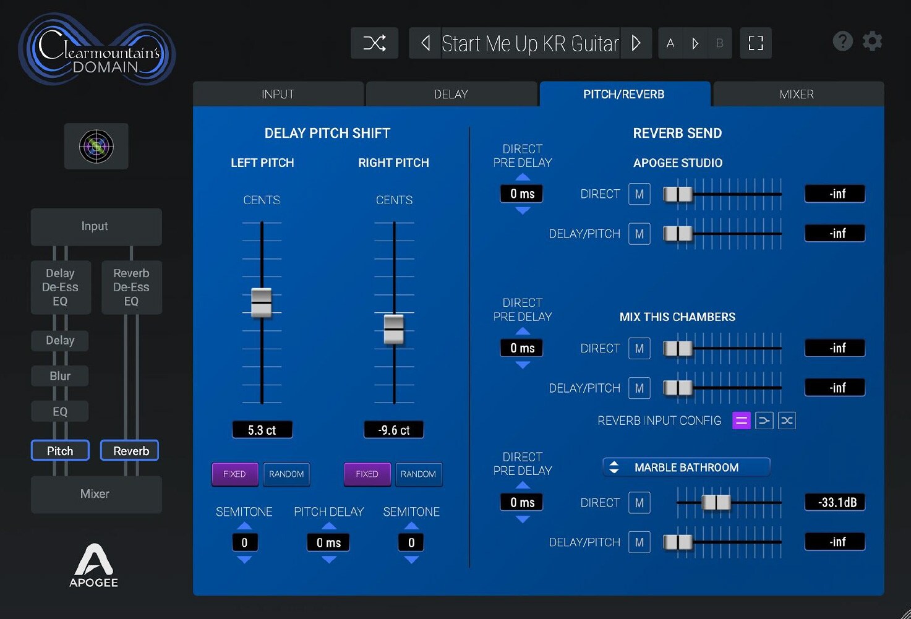This screenshot has height=619, width=911.
Task: Switch to the DELAY tab
Action: click(x=451, y=94)
